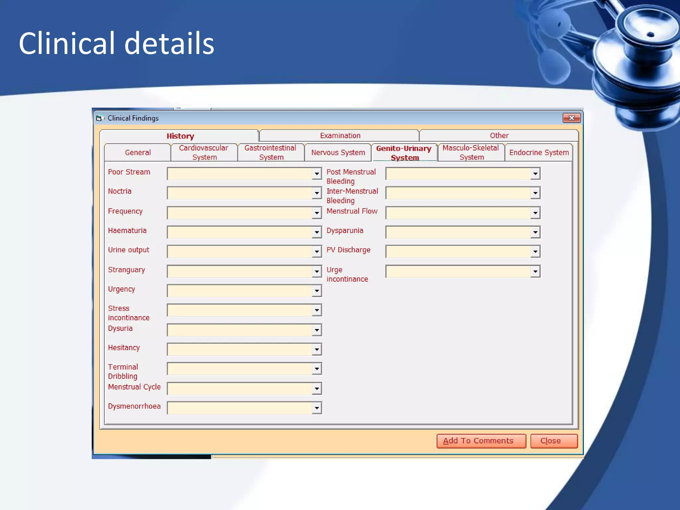
Task: Select the Masculo-Skeletal System tab
Action: click(x=471, y=152)
